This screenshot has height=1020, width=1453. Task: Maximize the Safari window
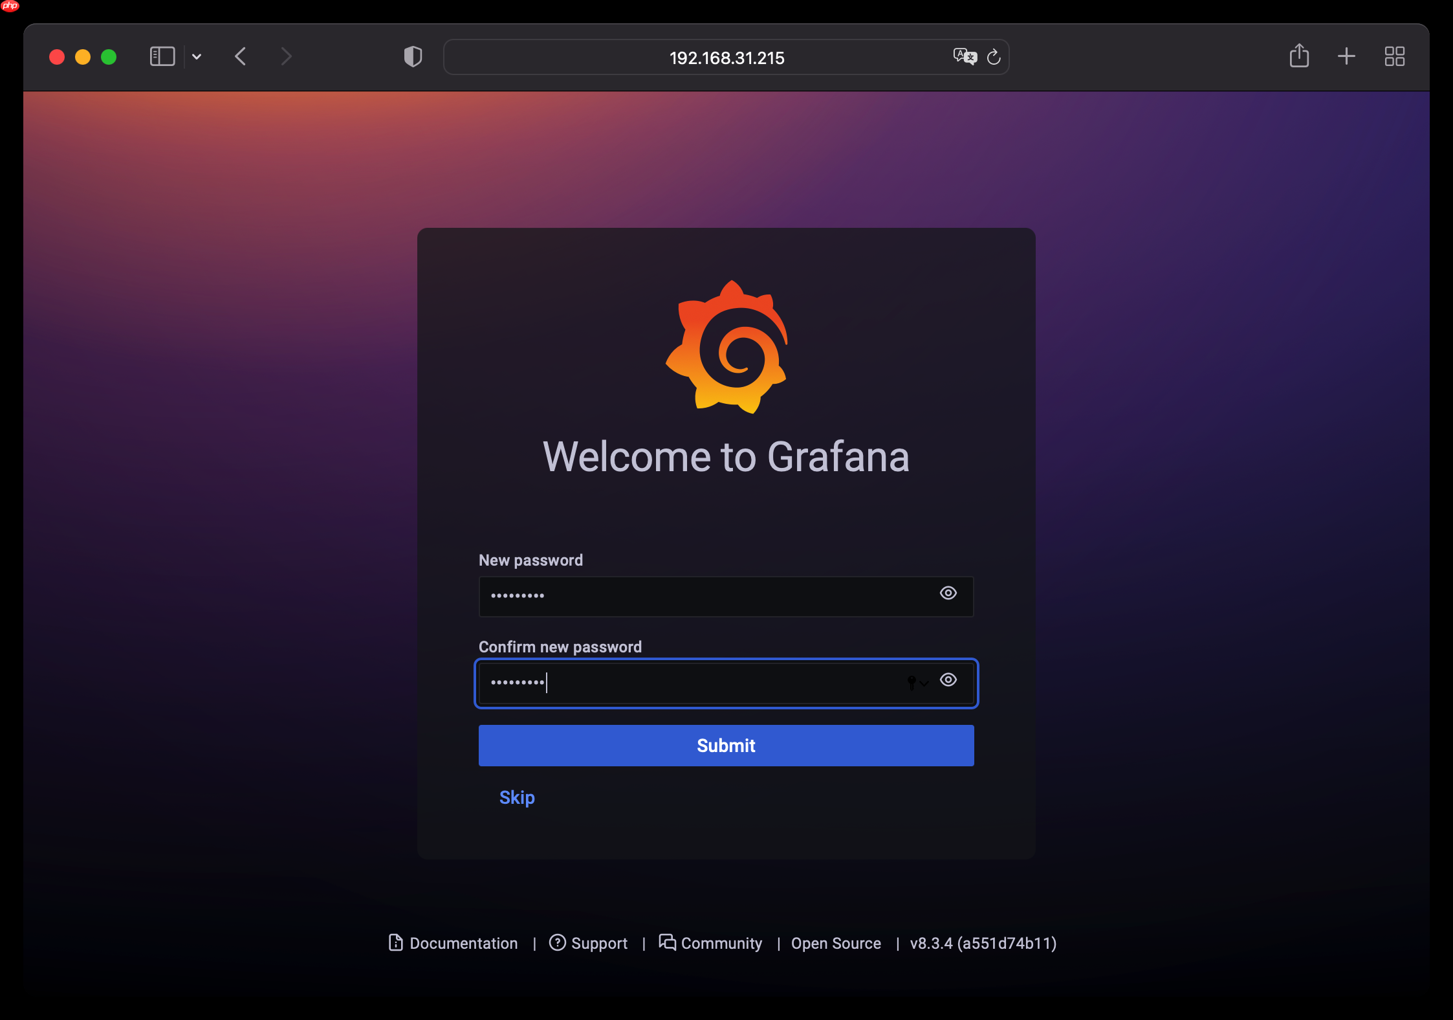(109, 57)
